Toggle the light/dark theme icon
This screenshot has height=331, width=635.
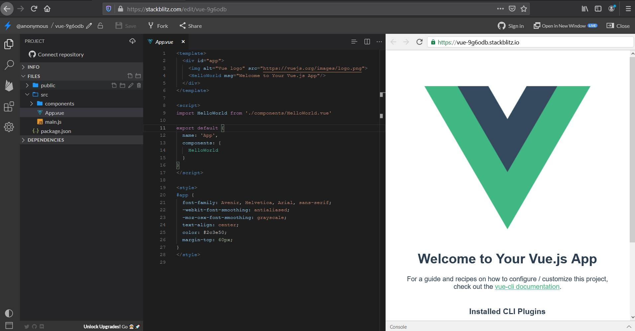coord(9,313)
